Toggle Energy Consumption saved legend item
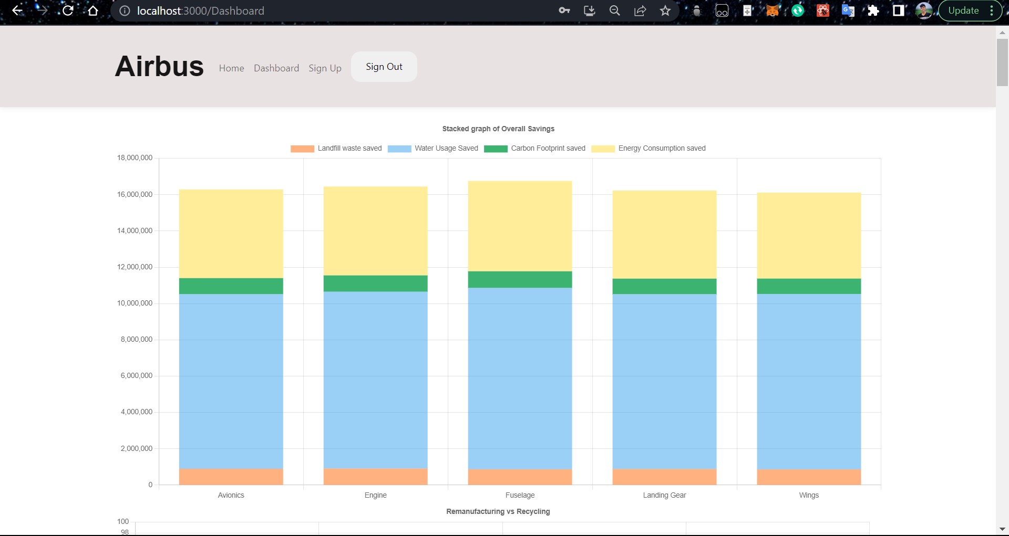1009x536 pixels. point(648,149)
